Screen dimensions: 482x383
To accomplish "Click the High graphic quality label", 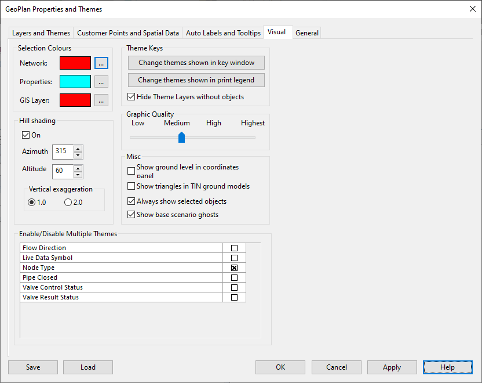I will point(214,123).
